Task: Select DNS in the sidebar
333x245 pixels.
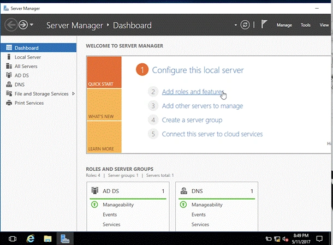Action: coord(38,85)
